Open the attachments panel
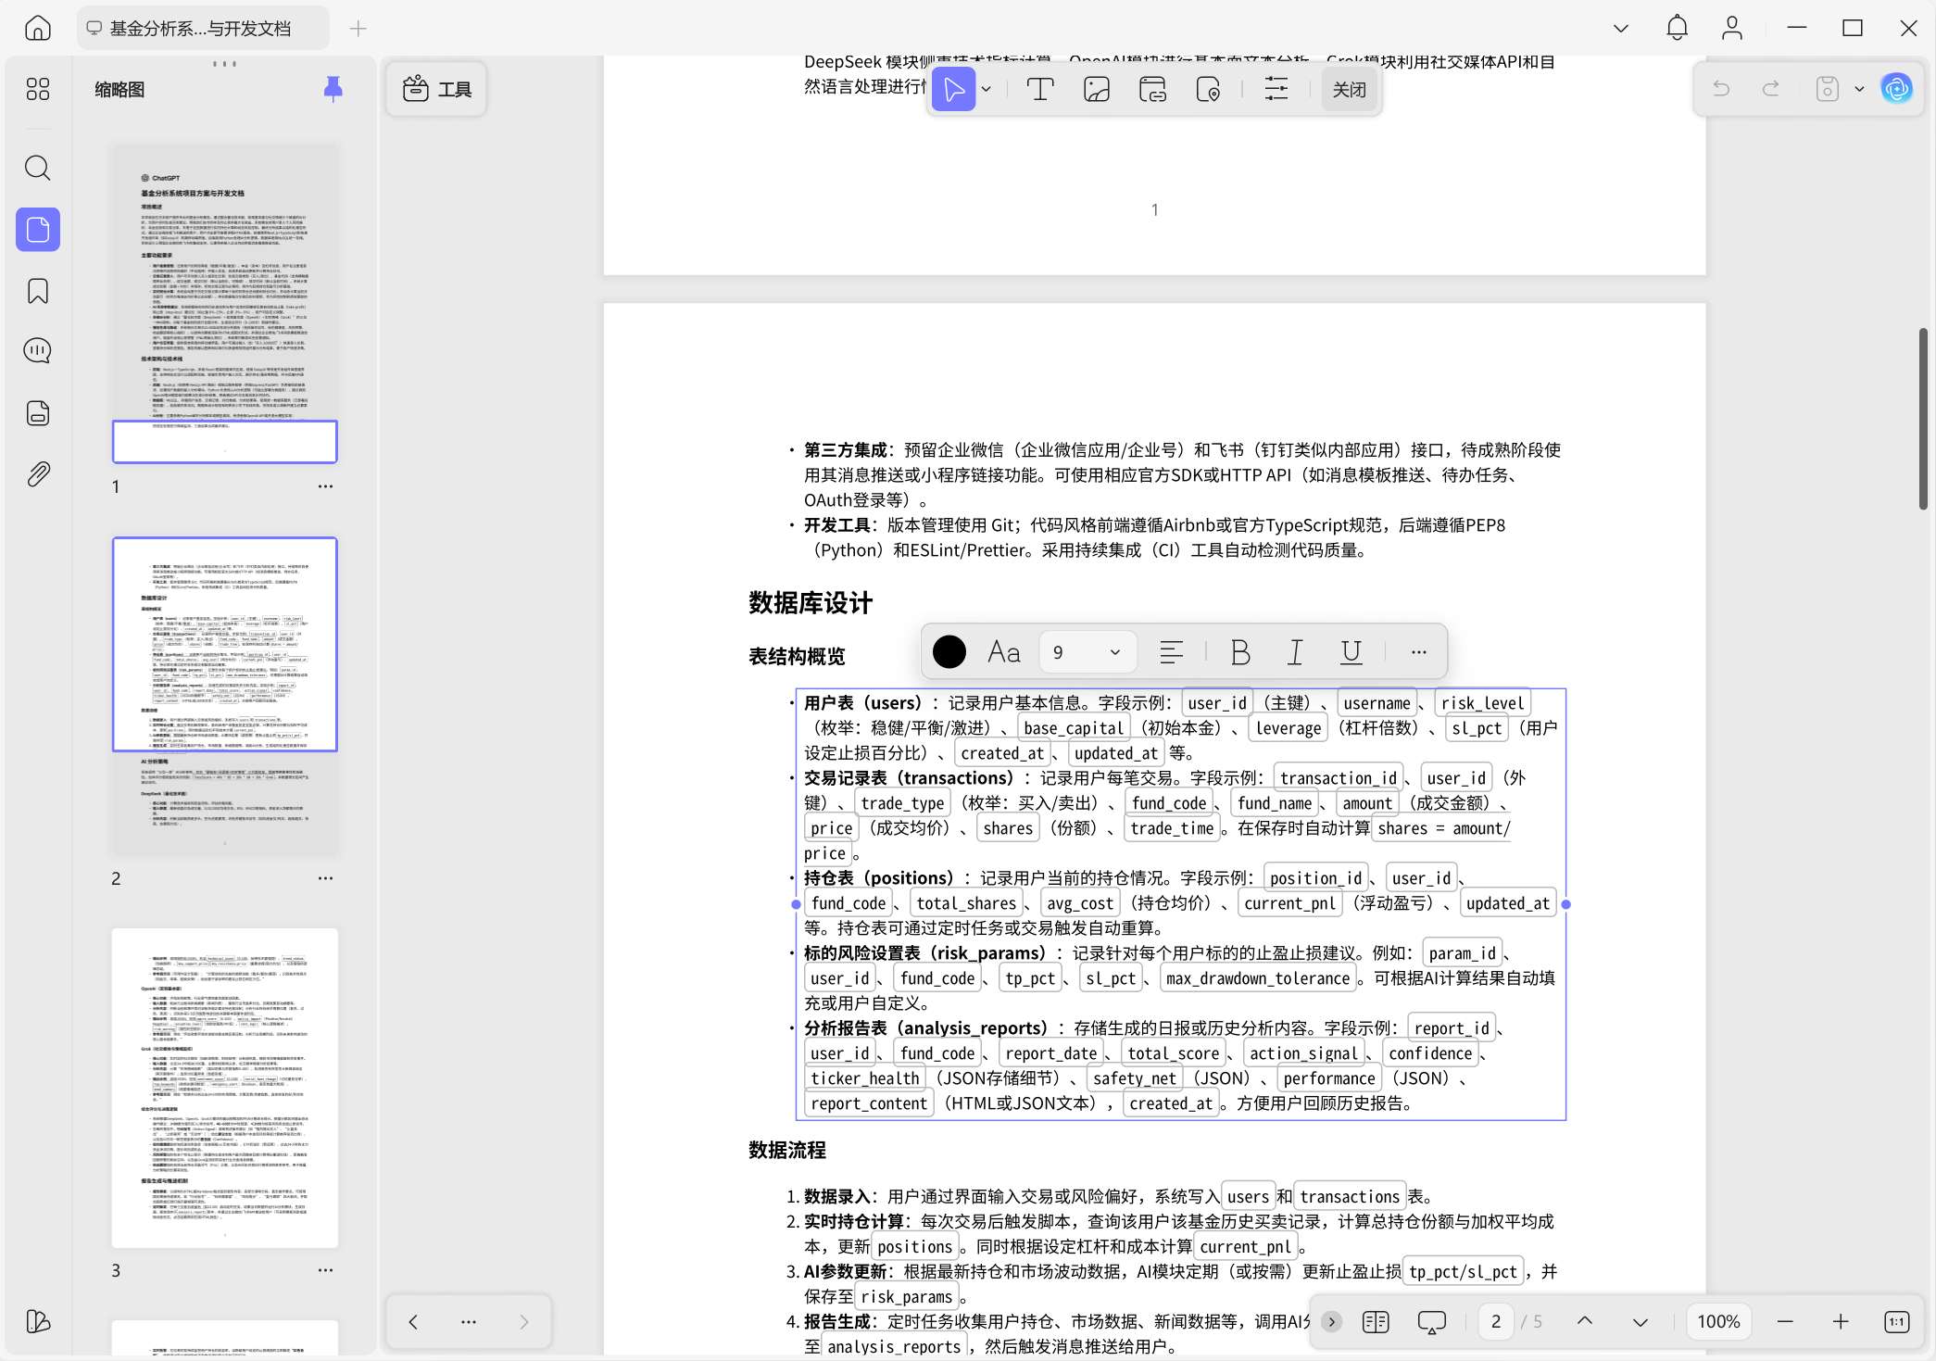 [x=37, y=473]
